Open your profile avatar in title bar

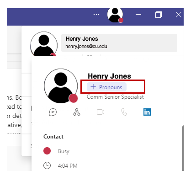click(115, 15)
